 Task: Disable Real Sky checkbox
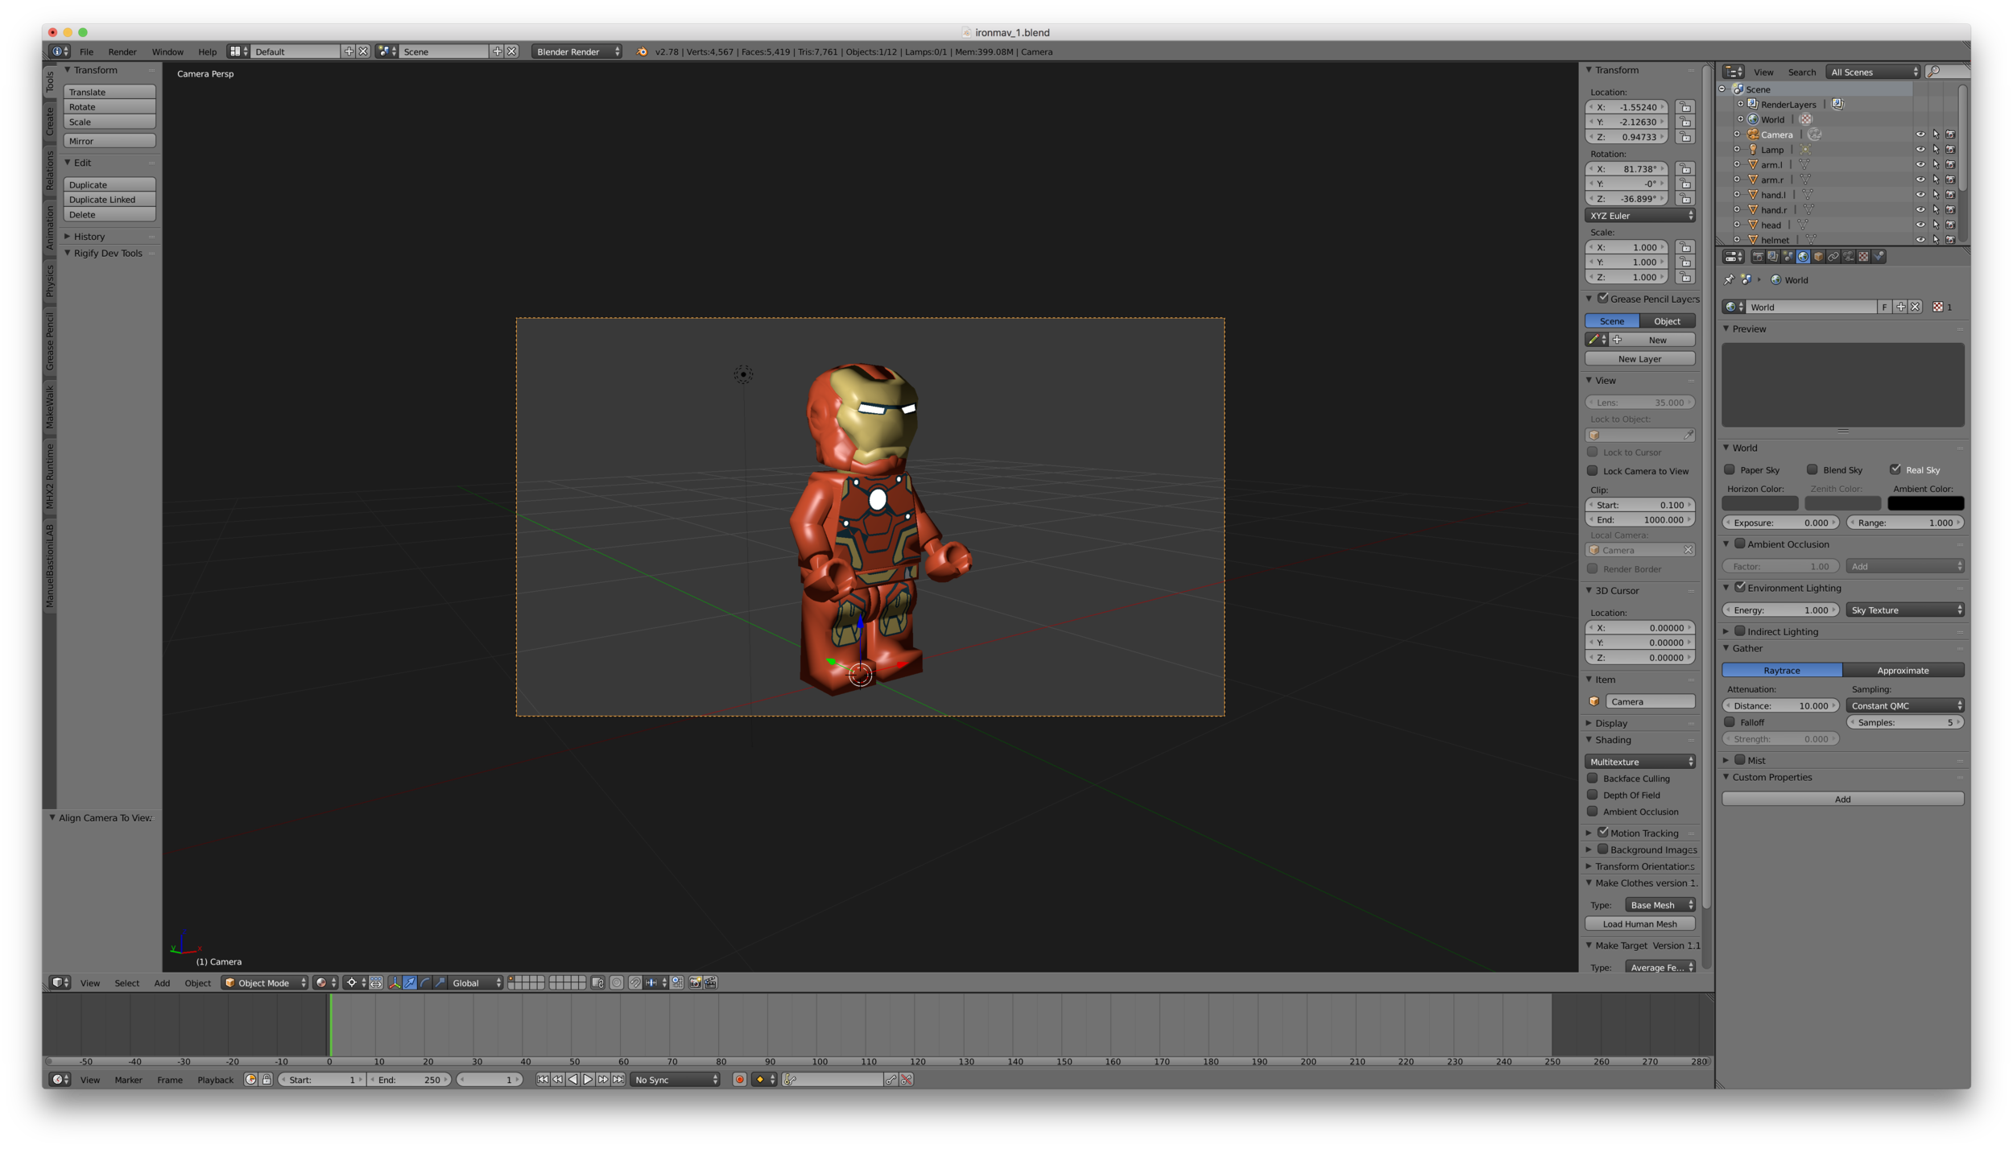tap(1895, 469)
